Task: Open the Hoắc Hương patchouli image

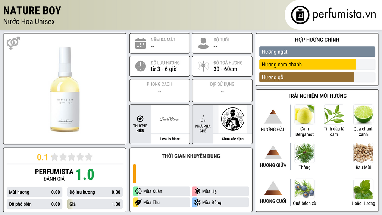Action: coord(363,189)
